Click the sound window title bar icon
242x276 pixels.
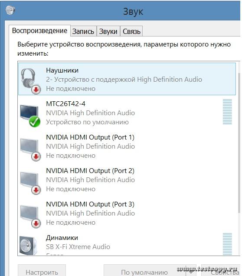[x=10, y=10]
